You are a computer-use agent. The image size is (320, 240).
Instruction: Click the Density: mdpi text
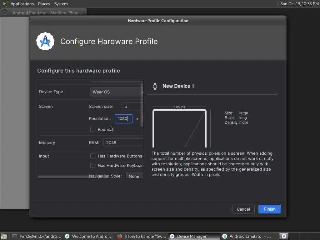coord(236,122)
